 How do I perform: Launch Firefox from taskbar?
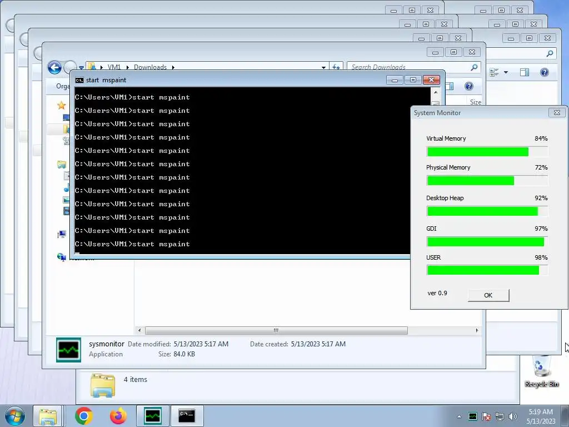[x=118, y=416]
